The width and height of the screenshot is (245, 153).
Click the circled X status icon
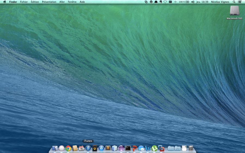click(x=151, y=2)
